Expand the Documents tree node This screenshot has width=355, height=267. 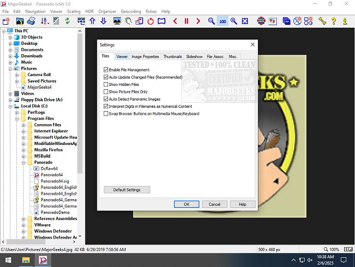click(10, 50)
